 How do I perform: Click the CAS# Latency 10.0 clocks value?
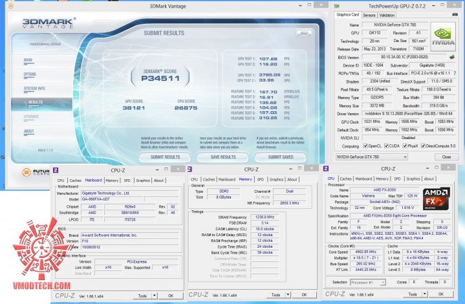point(265,229)
